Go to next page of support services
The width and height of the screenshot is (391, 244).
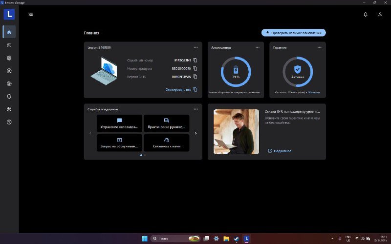pos(196,133)
